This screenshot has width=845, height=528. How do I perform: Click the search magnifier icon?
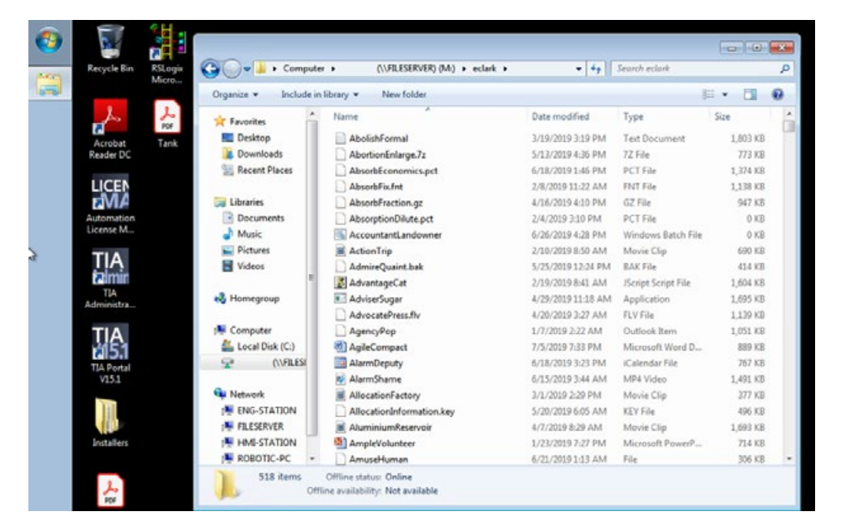pos(784,68)
